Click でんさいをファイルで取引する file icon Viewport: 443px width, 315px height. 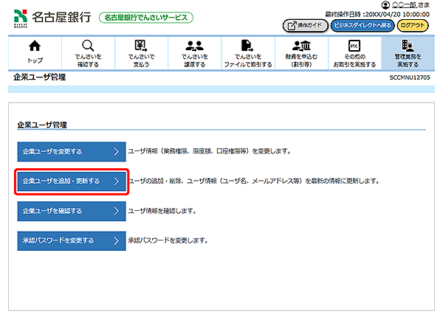(x=247, y=46)
